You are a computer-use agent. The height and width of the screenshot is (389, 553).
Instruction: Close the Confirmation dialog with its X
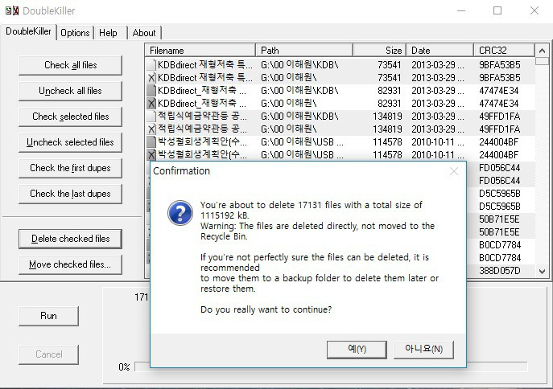(x=454, y=171)
